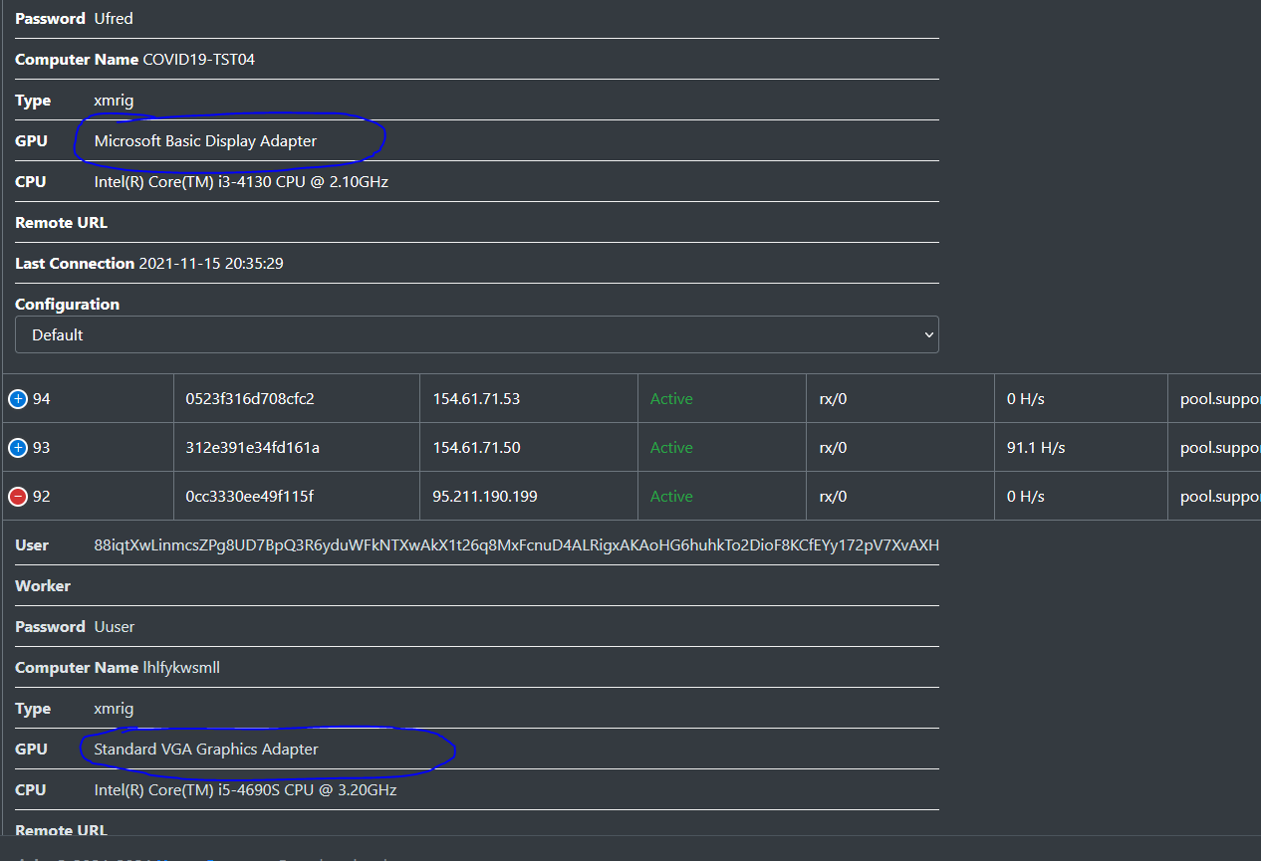Screen dimensions: 1261x861
Task: Open the Configuration dropdown showing Default
Action: pos(476,334)
